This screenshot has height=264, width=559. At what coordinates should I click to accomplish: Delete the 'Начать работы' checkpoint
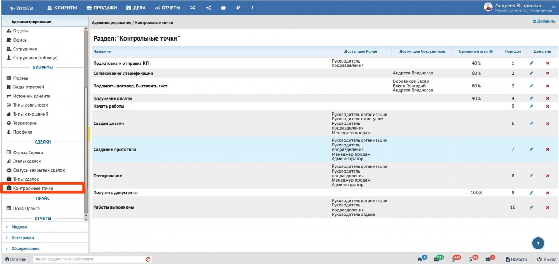click(x=547, y=106)
